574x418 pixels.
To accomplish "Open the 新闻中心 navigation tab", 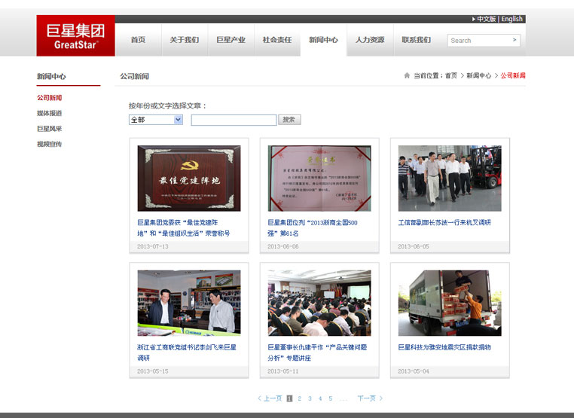I will [x=323, y=40].
